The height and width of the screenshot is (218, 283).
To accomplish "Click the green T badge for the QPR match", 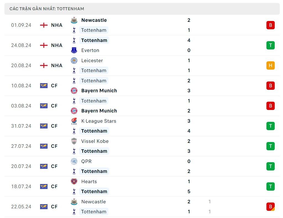I will [x=270, y=166].
